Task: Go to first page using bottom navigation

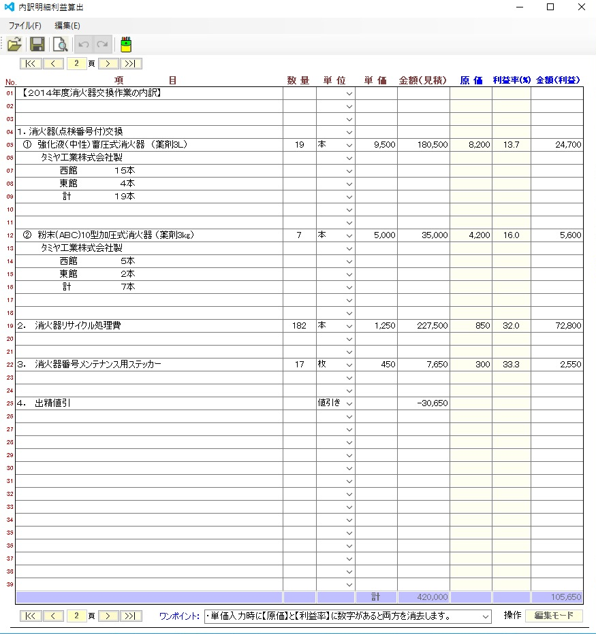Action: pyautogui.click(x=31, y=616)
